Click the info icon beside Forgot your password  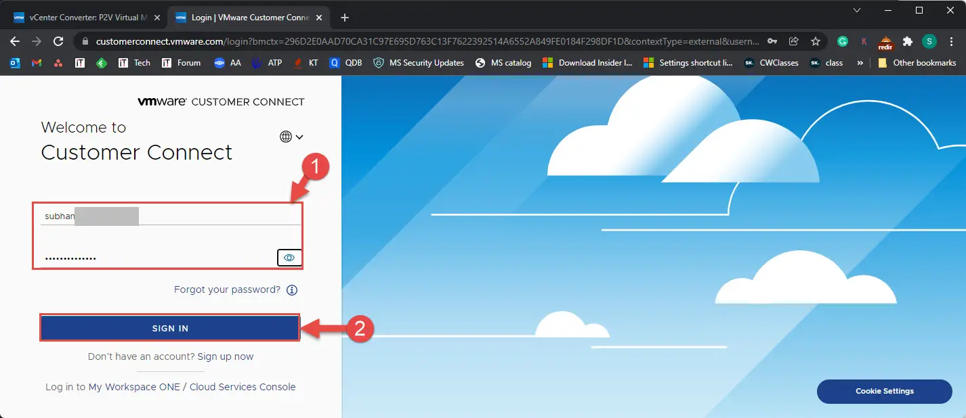292,290
